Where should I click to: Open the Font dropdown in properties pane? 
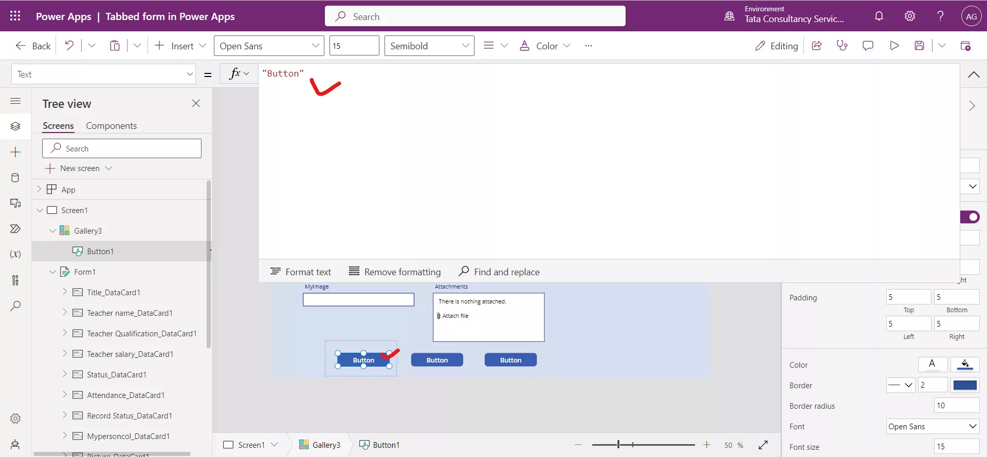click(933, 426)
